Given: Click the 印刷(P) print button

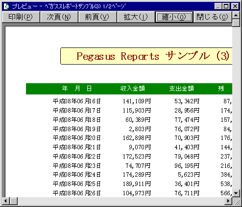Looking at the screenshot, I should [21, 17].
